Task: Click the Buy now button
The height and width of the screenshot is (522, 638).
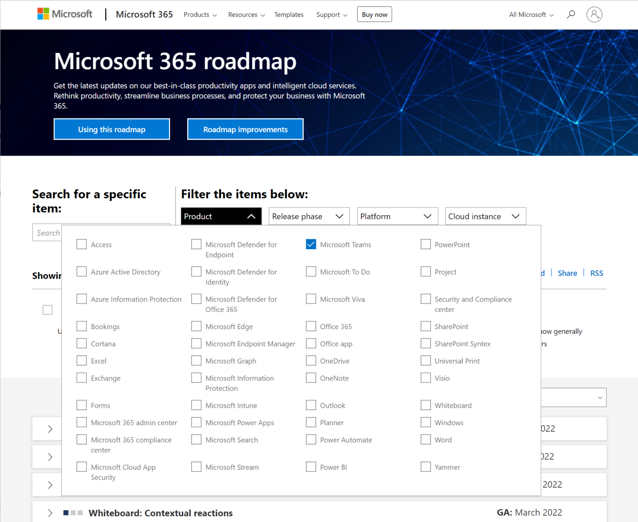Action: [374, 15]
